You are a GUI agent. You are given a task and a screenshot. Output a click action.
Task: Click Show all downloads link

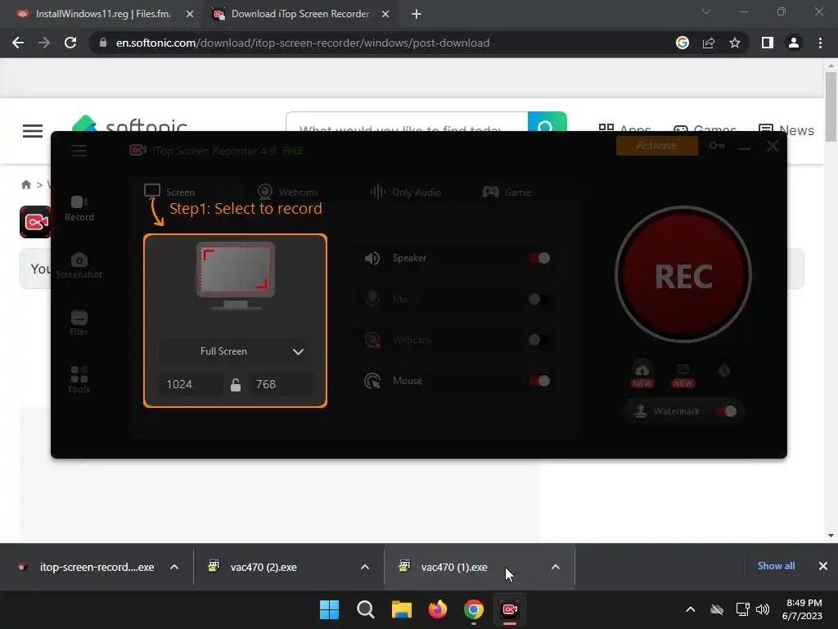[776, 566]
